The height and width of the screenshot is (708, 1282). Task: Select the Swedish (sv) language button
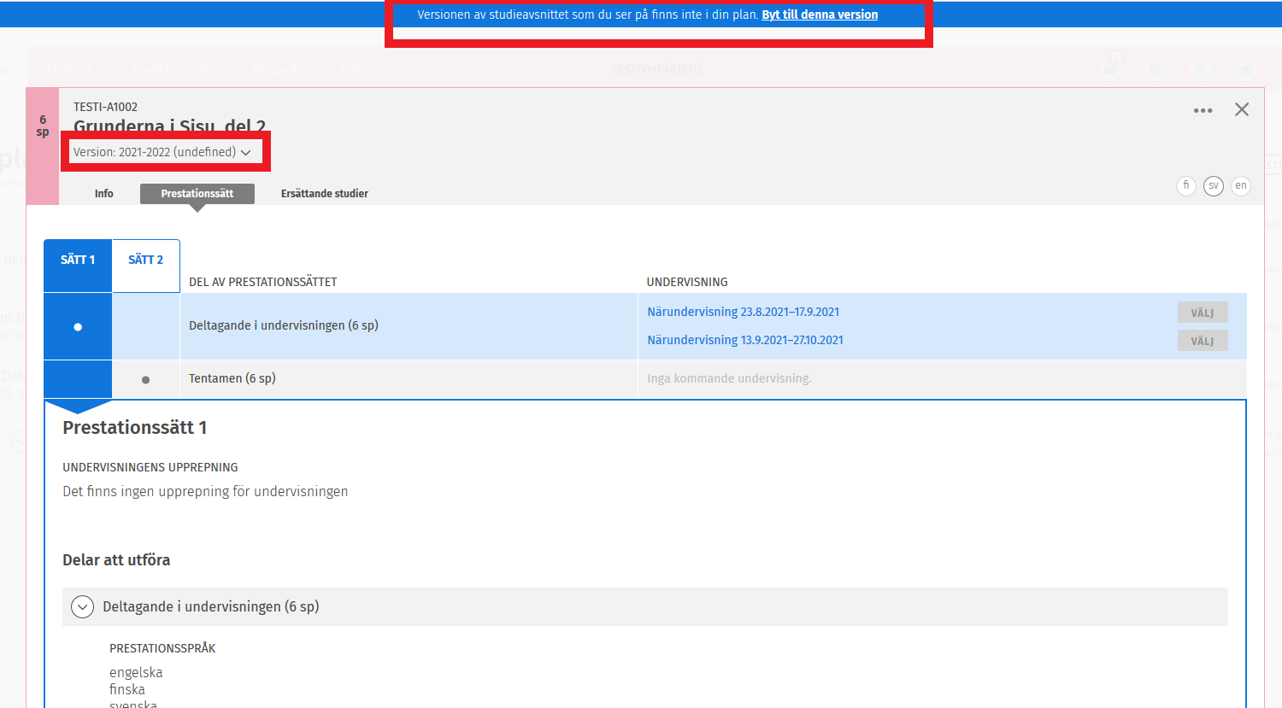(1213, 185)
